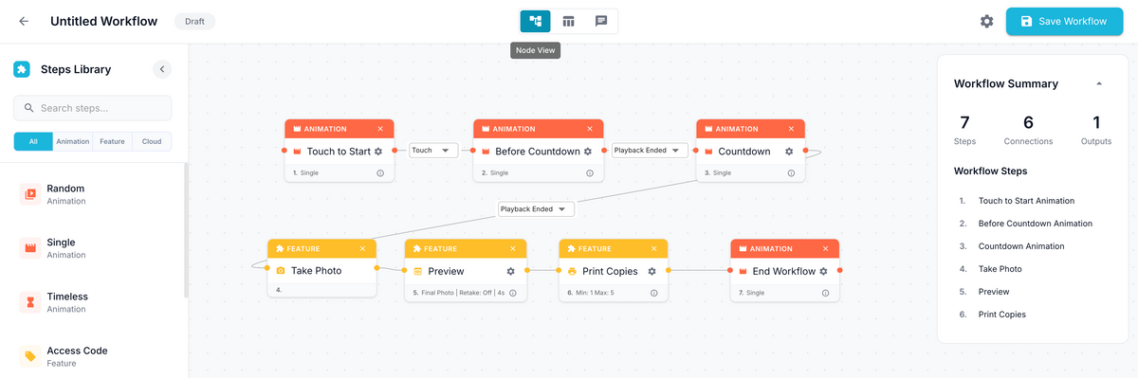The image size is (1138, 378).
Task: Select the Access Code Feature step row
Action: pos(93,356)
